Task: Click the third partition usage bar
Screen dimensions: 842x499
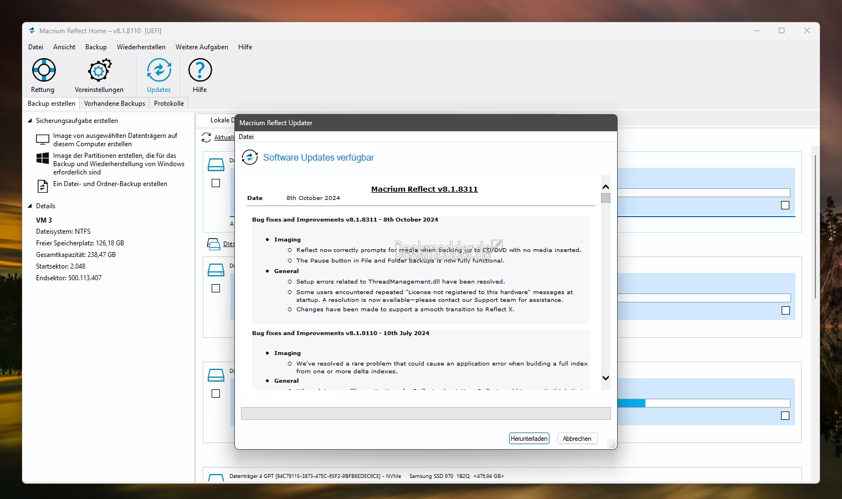Action: (704, 403)
